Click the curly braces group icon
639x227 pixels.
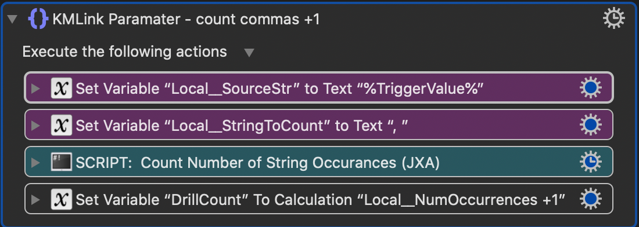pyautogui.click(x=39, y=19)
